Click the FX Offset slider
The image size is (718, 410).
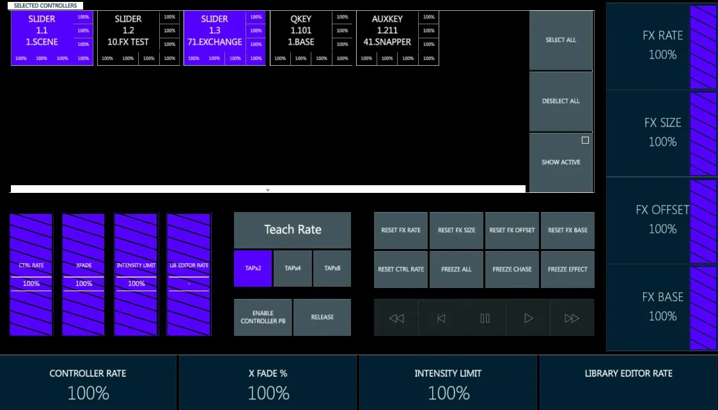click(x=703, y=221)
